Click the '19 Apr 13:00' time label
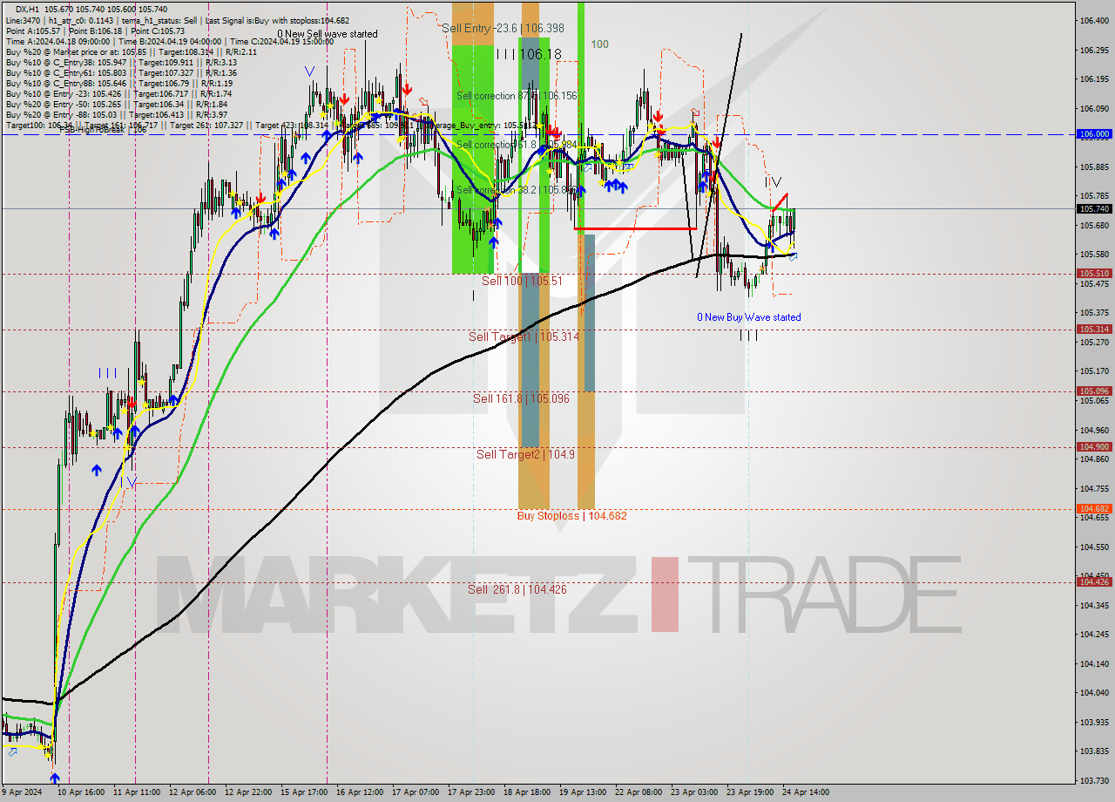The width and height of the screenshot is (1115, 802). click(583, 792)
